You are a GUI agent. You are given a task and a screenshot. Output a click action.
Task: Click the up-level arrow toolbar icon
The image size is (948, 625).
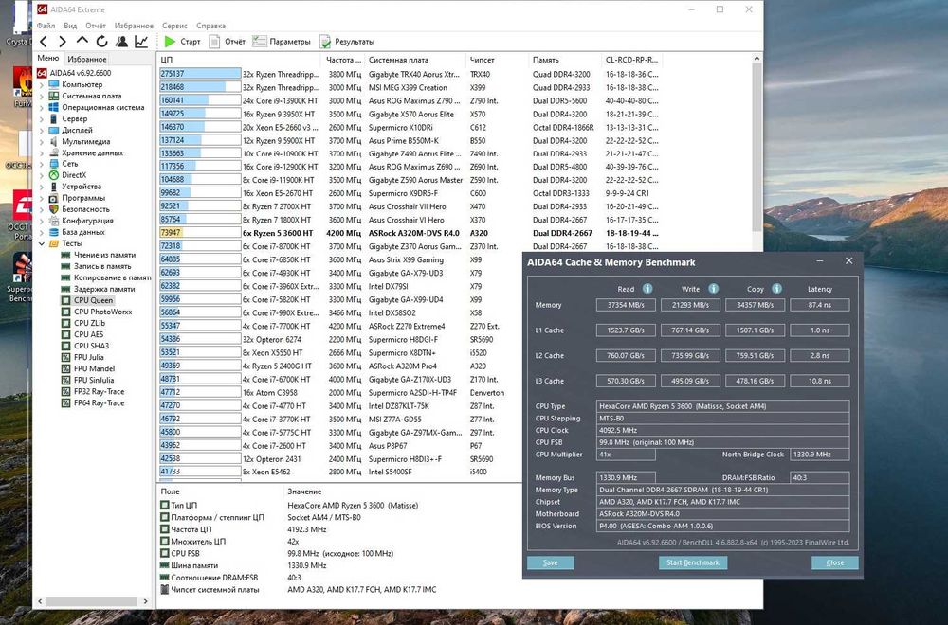pos(82,41)
